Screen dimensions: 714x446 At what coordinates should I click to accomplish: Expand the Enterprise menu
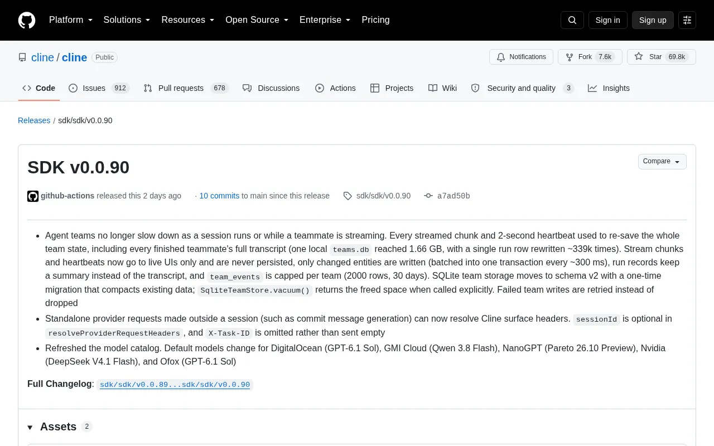(x=325, y=20)
